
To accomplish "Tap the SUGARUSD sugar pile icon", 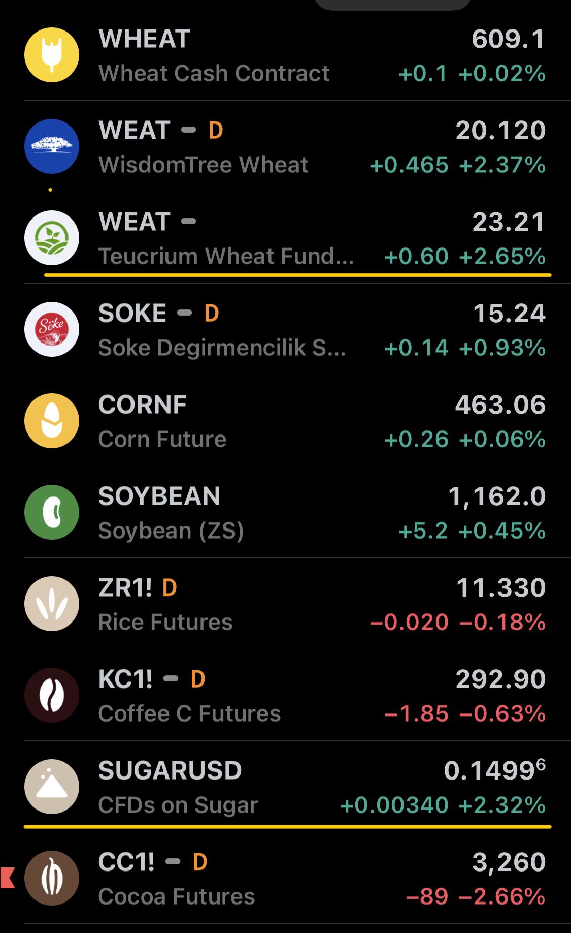I will point(52,787).
